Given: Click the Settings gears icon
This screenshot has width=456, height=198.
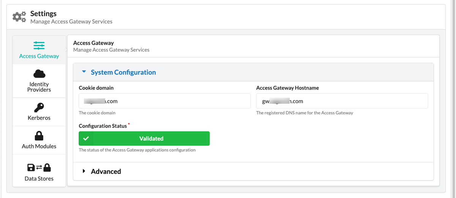Looking at the screenshot, I should pos(19,17).
